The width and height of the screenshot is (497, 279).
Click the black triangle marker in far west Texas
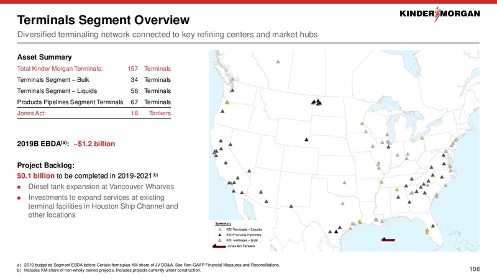291,206
